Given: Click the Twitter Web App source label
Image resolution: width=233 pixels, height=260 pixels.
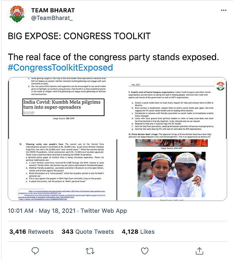Looking at the screenshot, I should click(x=104, y=211).
